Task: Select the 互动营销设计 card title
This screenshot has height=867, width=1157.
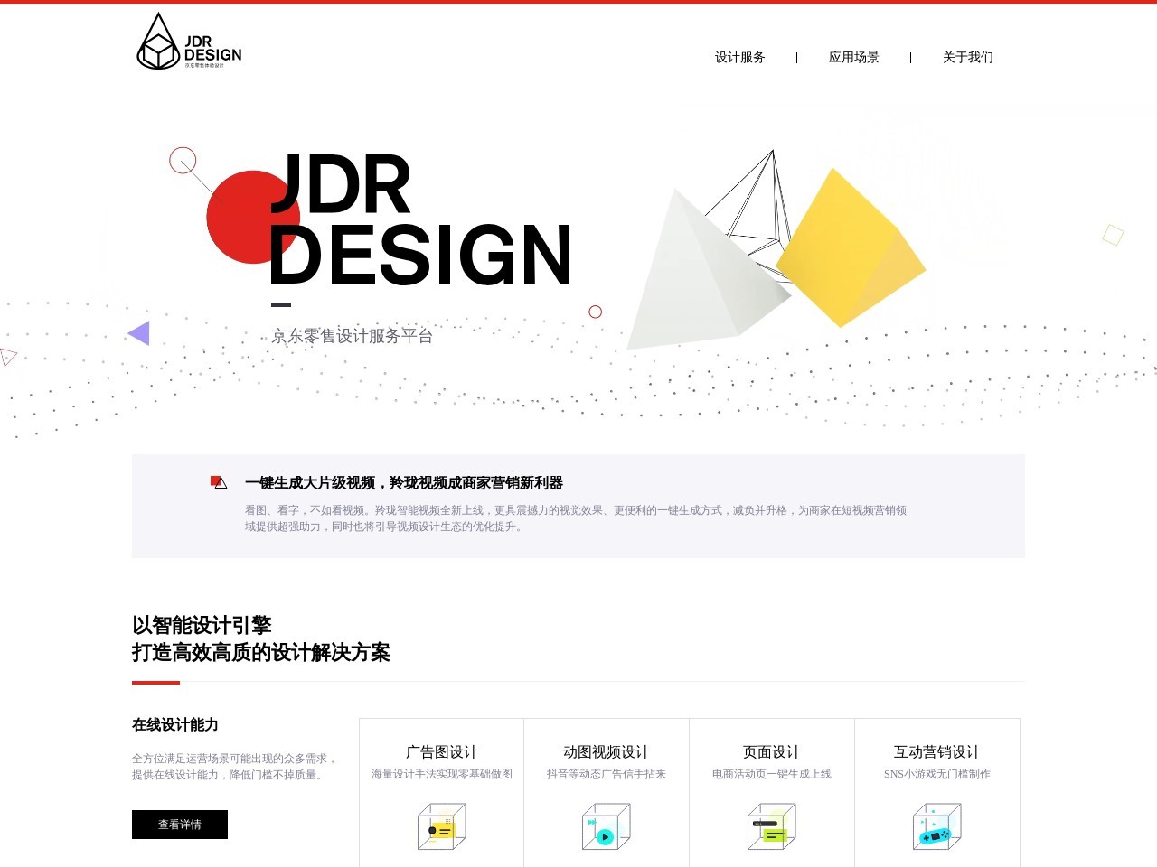Action: click(x=937, y=751)
